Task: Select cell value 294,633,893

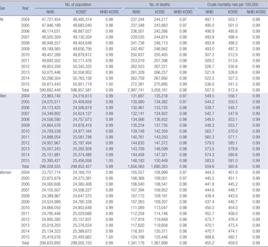Action: [50, 243]
